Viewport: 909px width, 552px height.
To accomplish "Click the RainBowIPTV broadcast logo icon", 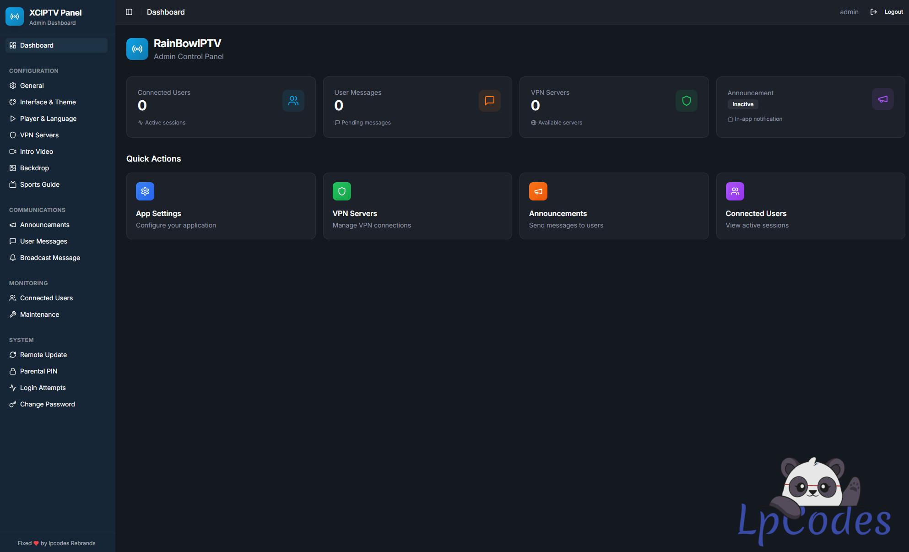I will [137, 49].
